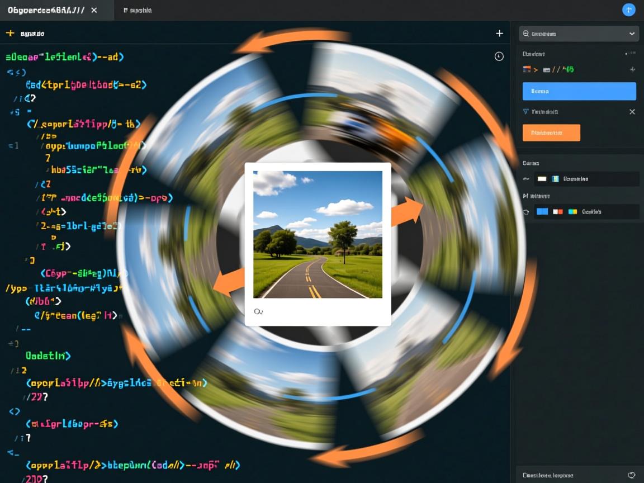644x483 pixels.
Task: Click the blue funnel filter icon in sidebar
Action: click(x=525, y=112)
